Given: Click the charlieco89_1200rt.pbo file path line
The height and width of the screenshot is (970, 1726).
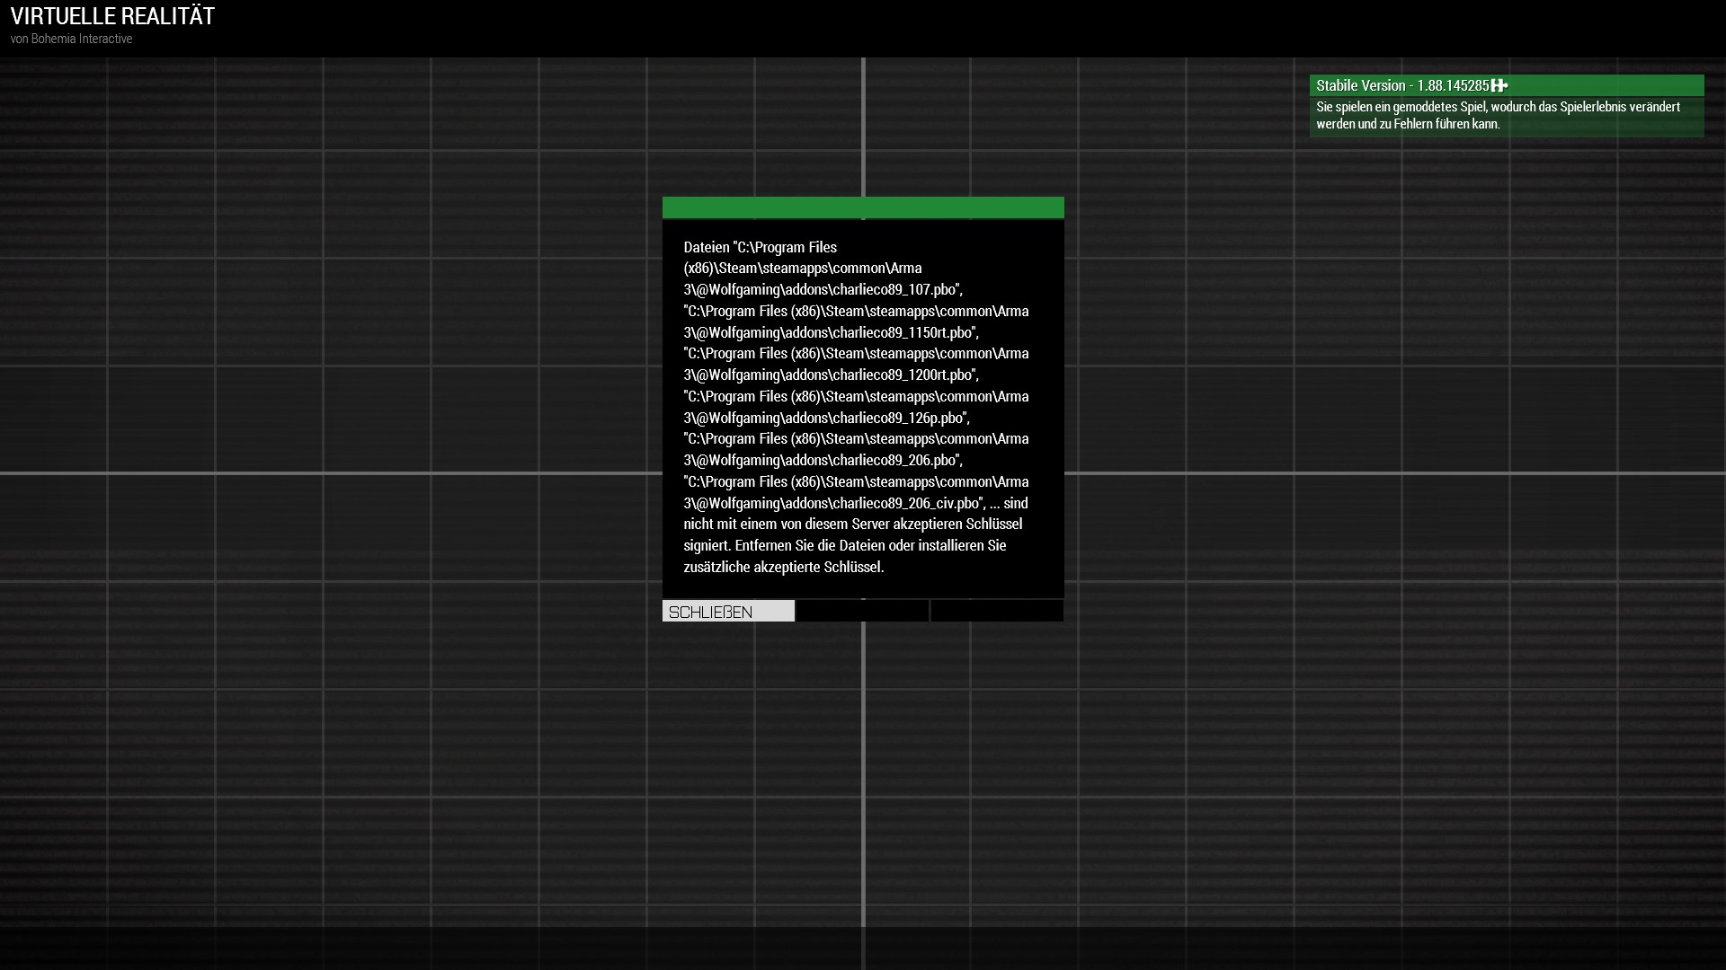Looking at the screenshot, I should [831, 375].
